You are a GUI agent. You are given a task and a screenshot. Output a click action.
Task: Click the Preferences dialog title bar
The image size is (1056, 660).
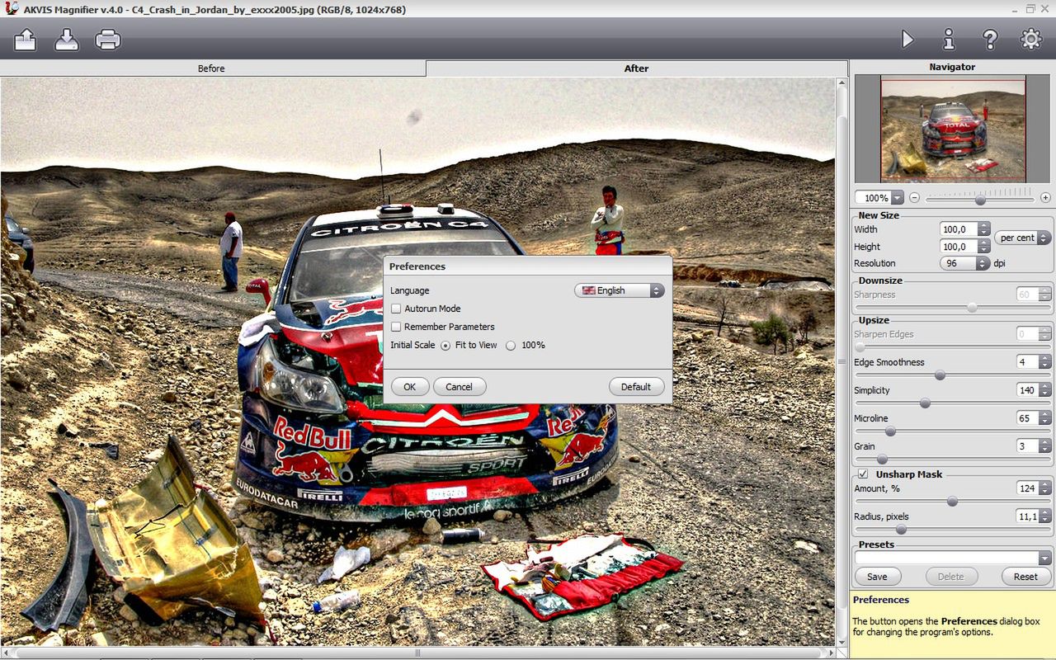tap(528, 266)
